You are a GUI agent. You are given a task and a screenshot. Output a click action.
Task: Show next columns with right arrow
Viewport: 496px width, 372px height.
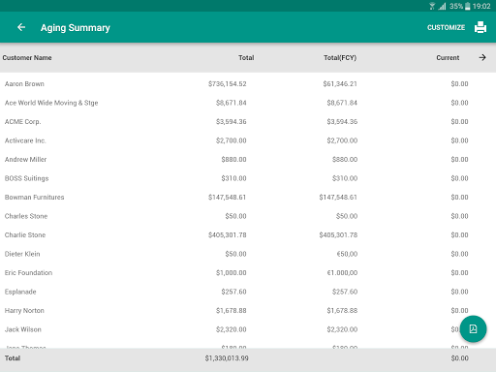(x=482, y=57)
